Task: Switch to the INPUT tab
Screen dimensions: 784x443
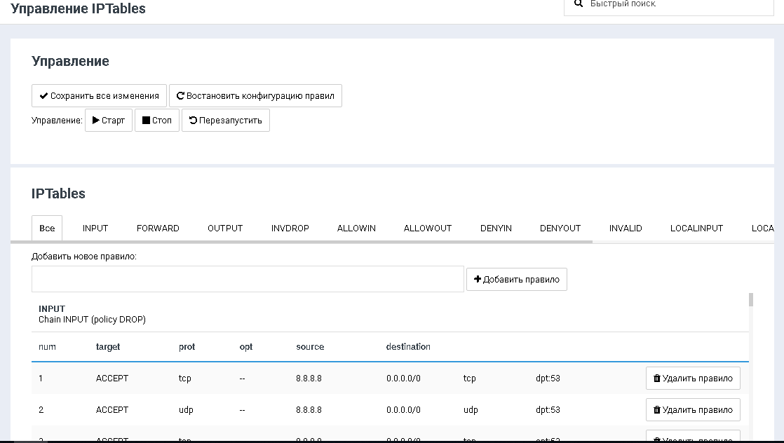Action: (x=95, y=229)
